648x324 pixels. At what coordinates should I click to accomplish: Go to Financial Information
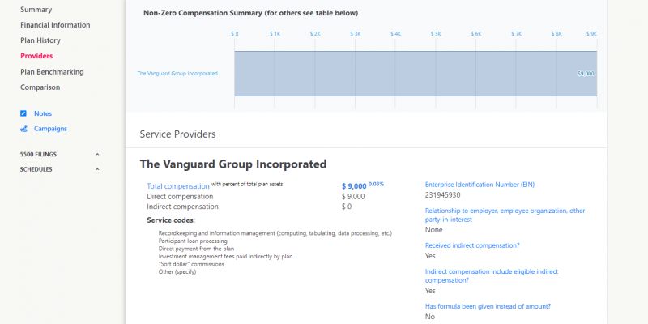[55, 25]
